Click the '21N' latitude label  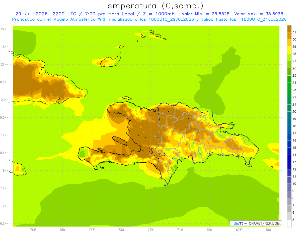[4, 64]
